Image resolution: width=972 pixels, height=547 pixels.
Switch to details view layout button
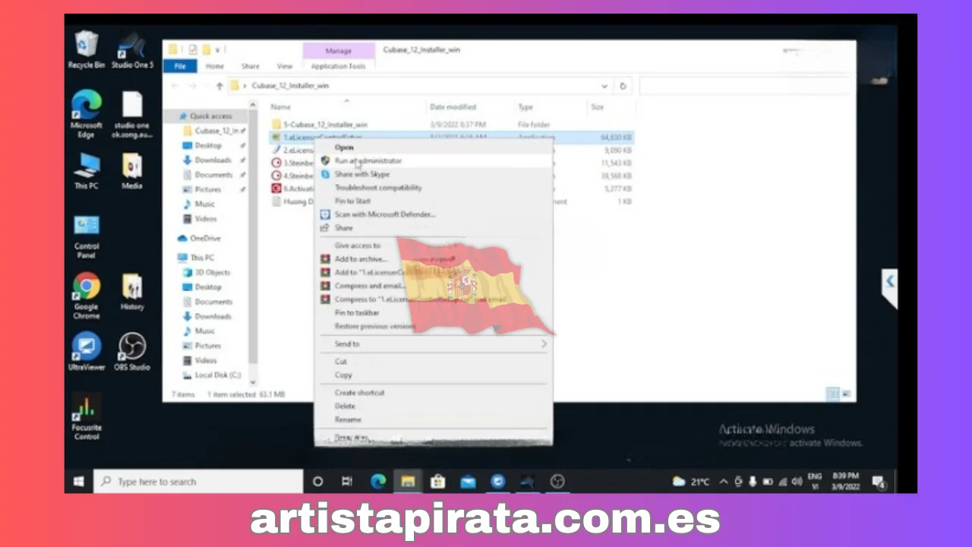tap(833, 394)
